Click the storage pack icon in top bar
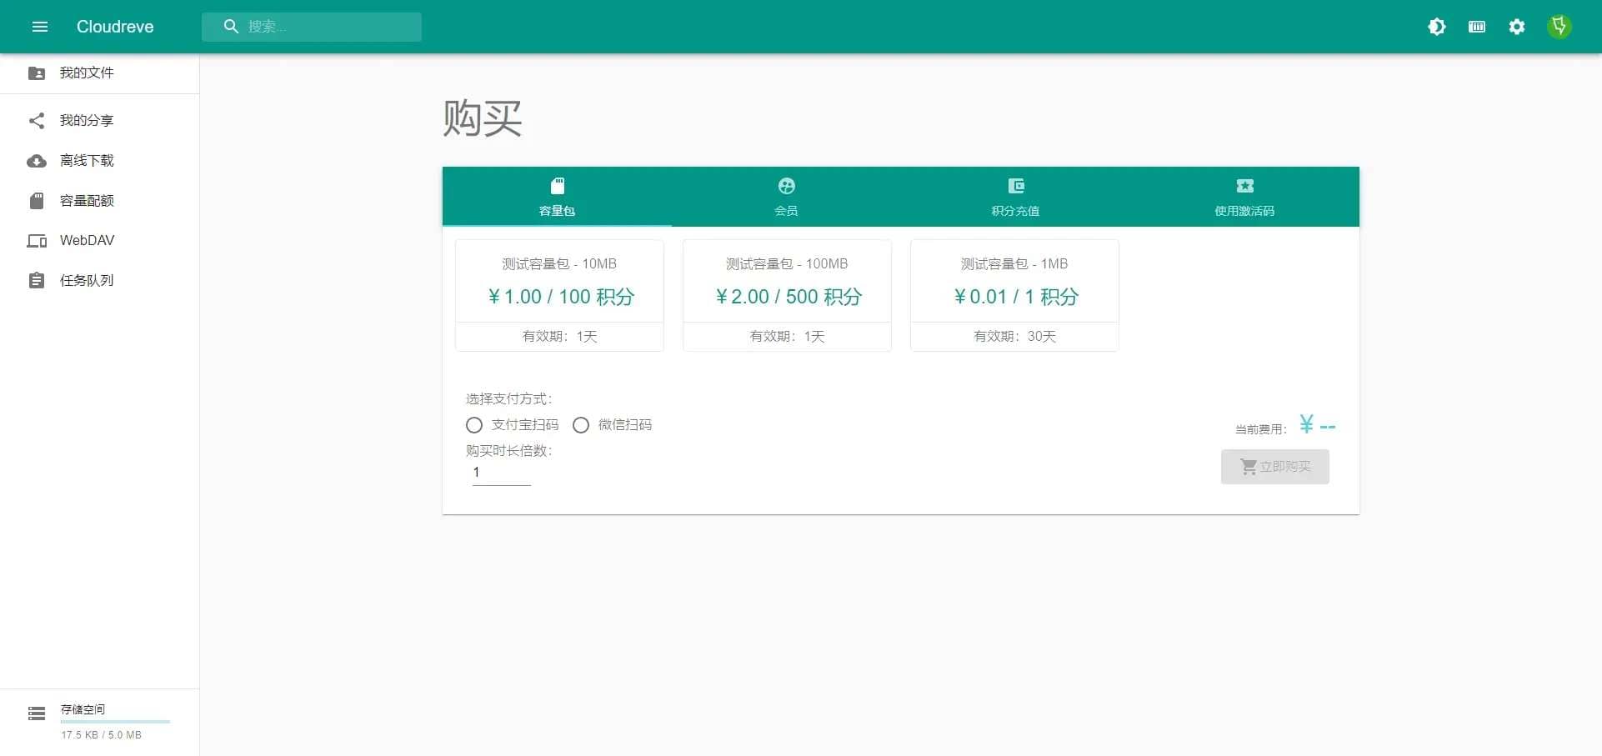This screenshot has width=1602, height=756. click(1476, 27)
